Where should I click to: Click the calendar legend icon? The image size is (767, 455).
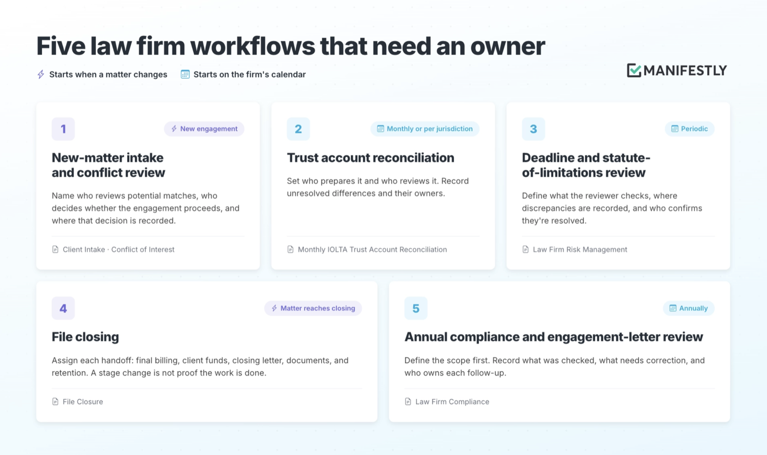point(185,74)
